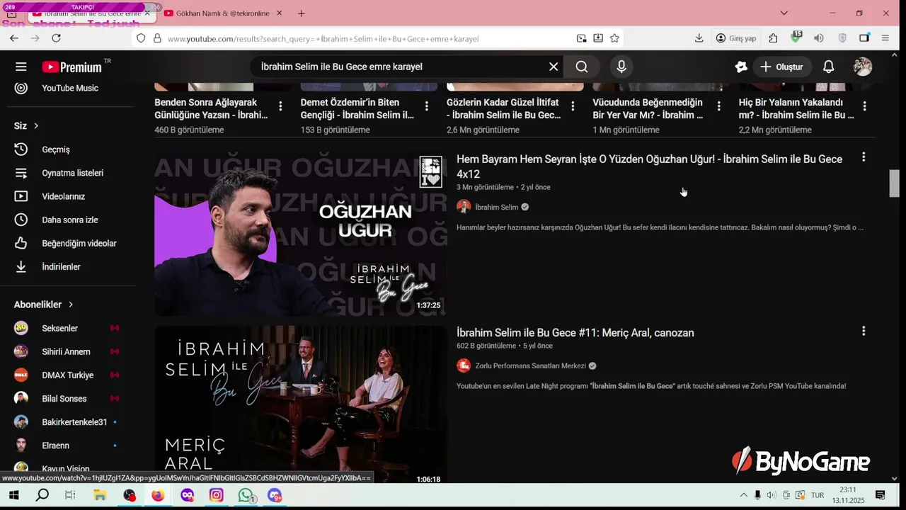Image resolution: width=906 pixels, height=510 pixels.
Task: Open YouTube notifications bell
Action: [x=828, y=67]
